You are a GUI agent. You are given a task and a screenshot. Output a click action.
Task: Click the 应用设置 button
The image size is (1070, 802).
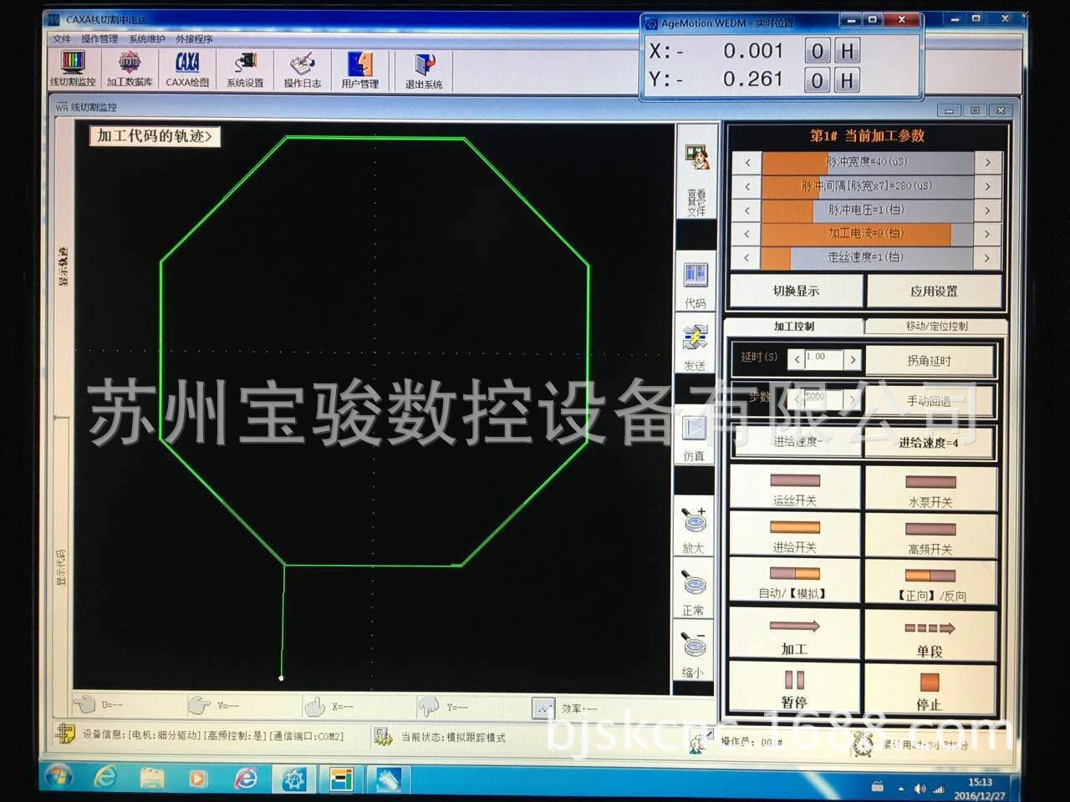tap(934, 292)
